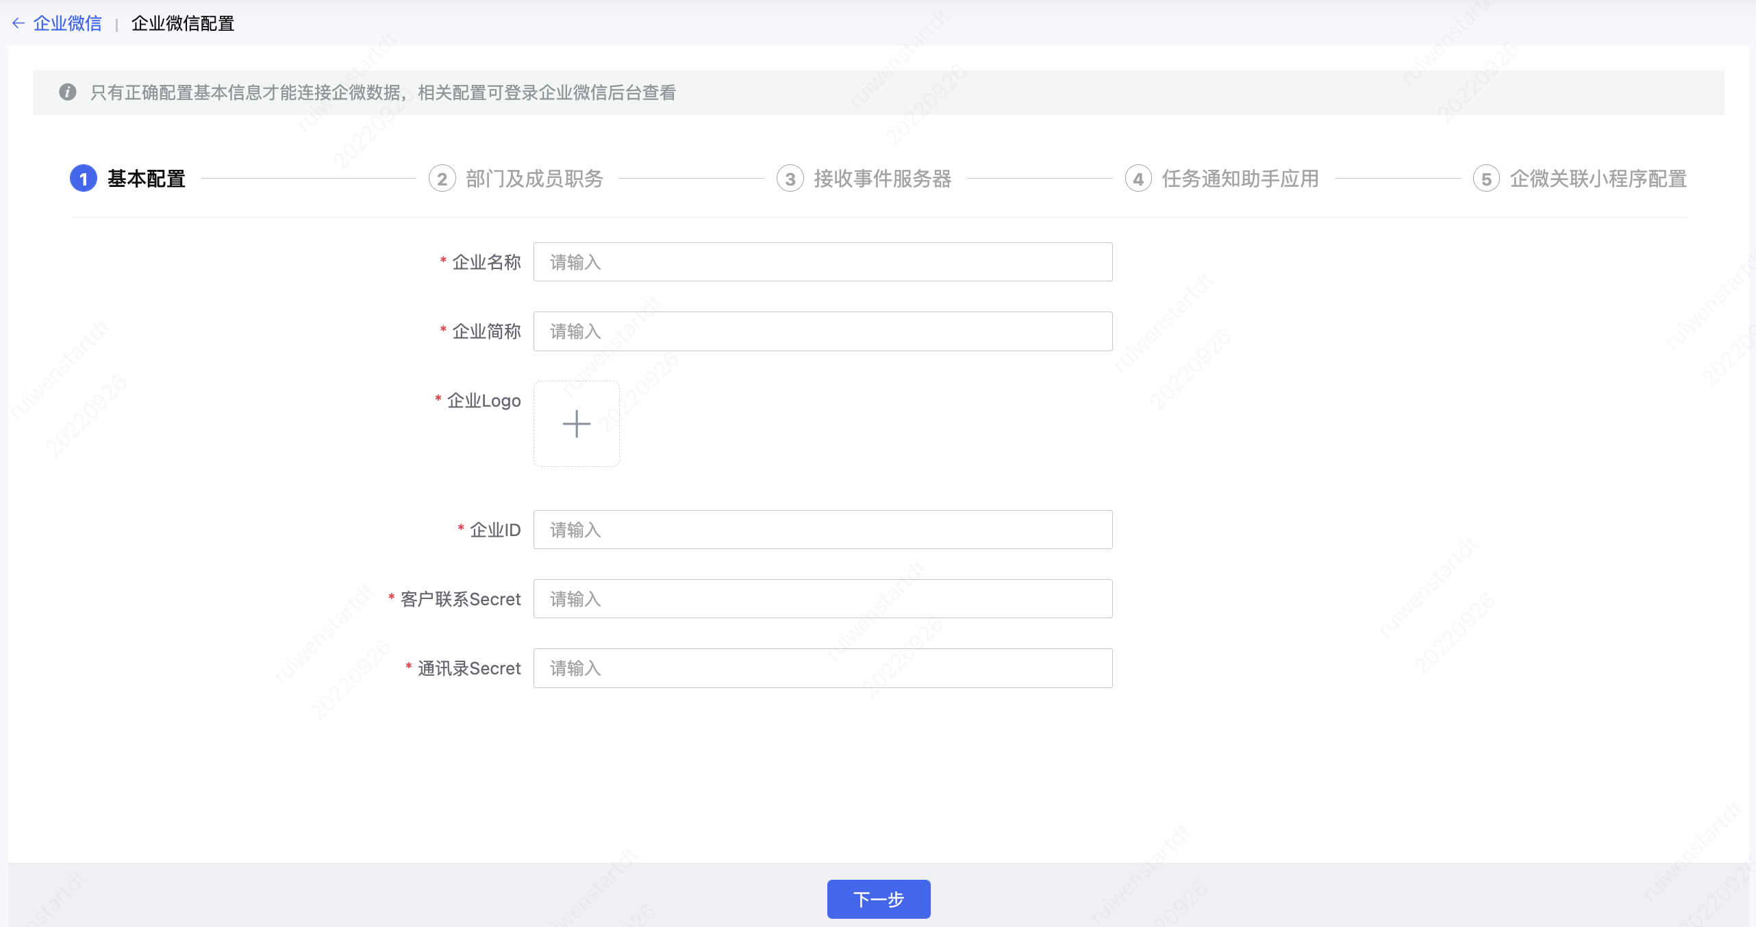Select step 3 circle icon
This screenshot has width=1756, height=927.
click(790, 179)
